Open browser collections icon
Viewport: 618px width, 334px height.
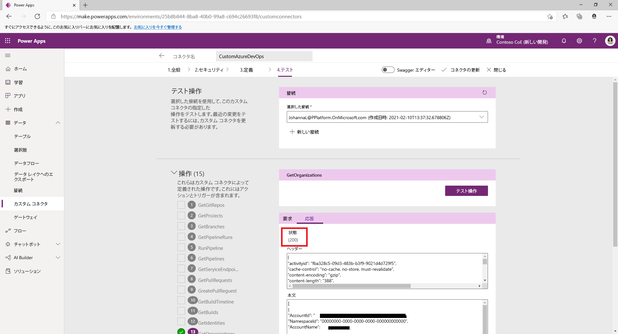coord(579,16)
